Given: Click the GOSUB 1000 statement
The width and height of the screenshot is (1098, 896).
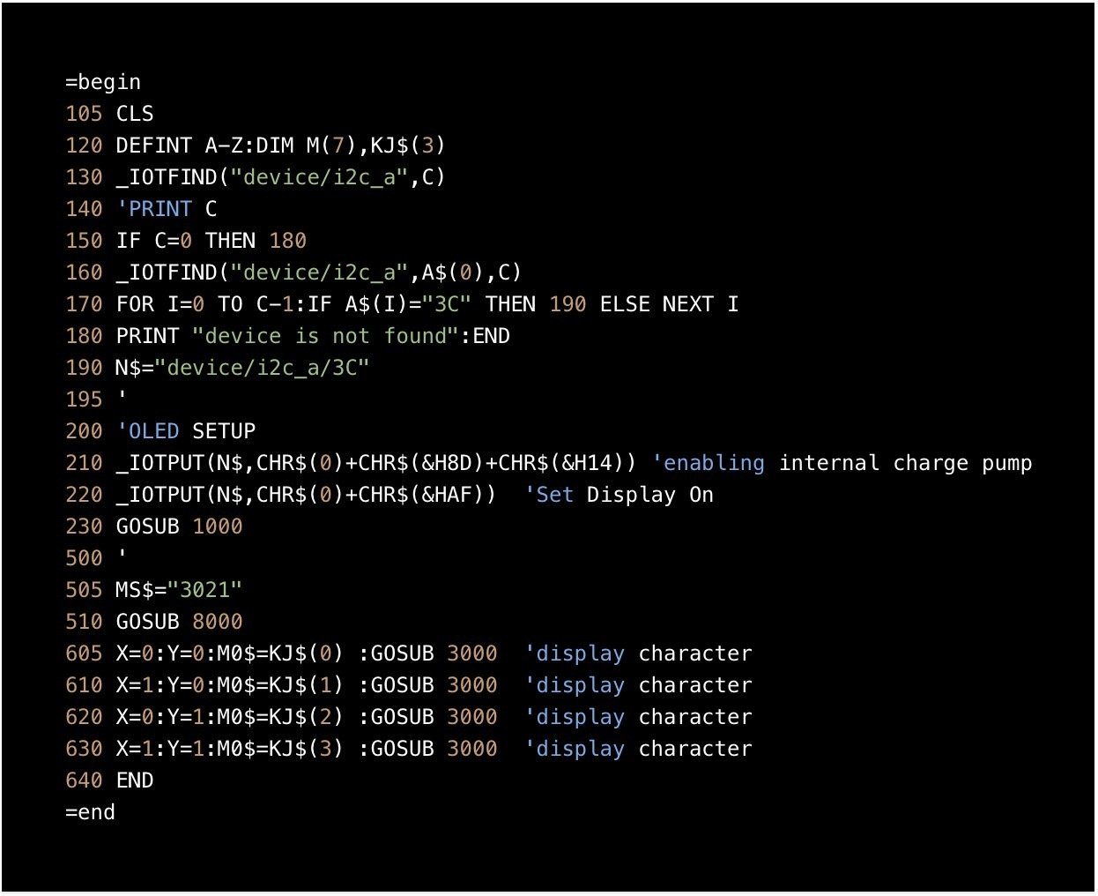Looking at the screenshot, I should (x=179, y=526).
